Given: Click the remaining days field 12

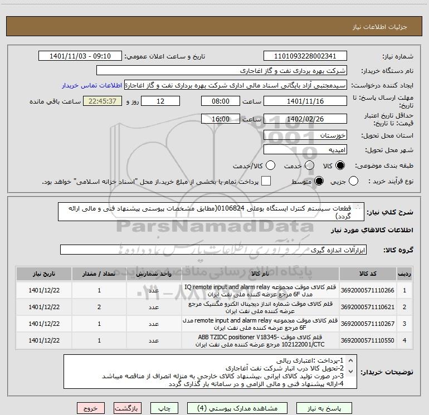Looking at the screenshot, I should [160, 101].
